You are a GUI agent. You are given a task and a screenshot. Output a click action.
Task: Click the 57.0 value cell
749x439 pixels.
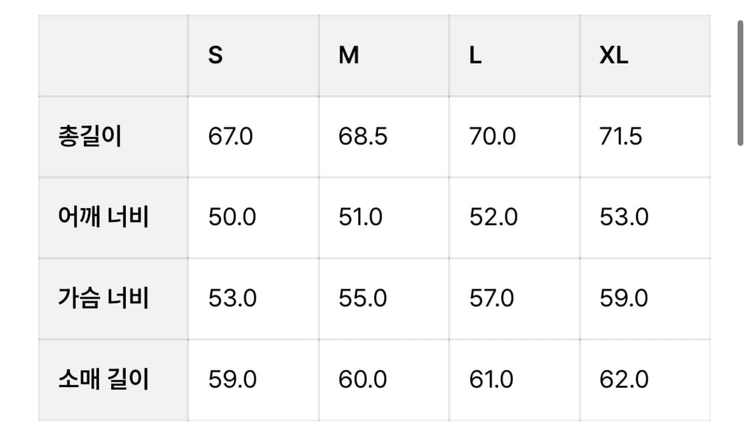[492, 298]
